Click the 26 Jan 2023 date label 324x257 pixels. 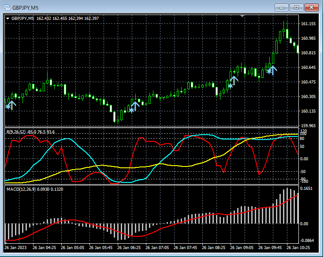(16, 248)
